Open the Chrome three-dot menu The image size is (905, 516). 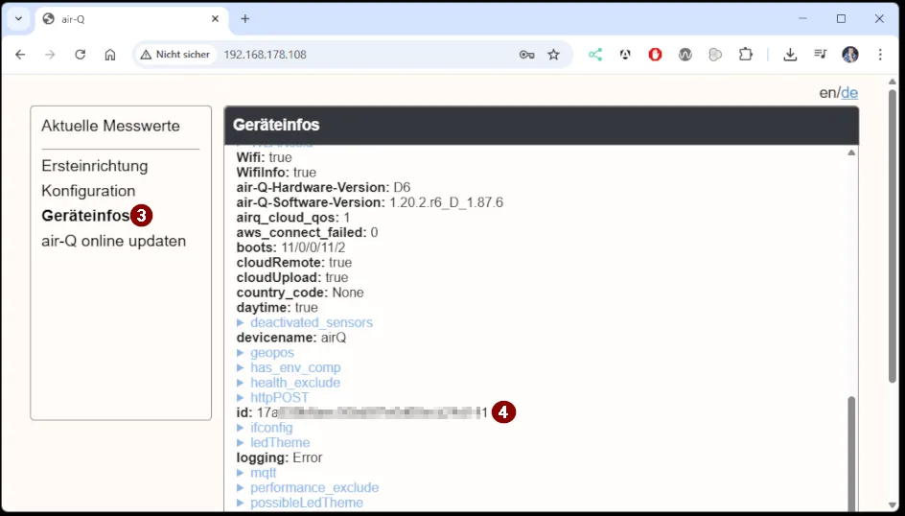[x=880, y=55]
